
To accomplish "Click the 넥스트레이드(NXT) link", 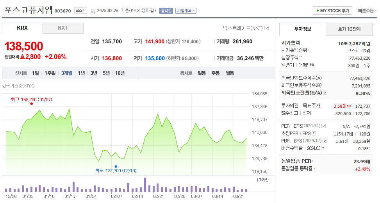I will click(x=243, y=28).
